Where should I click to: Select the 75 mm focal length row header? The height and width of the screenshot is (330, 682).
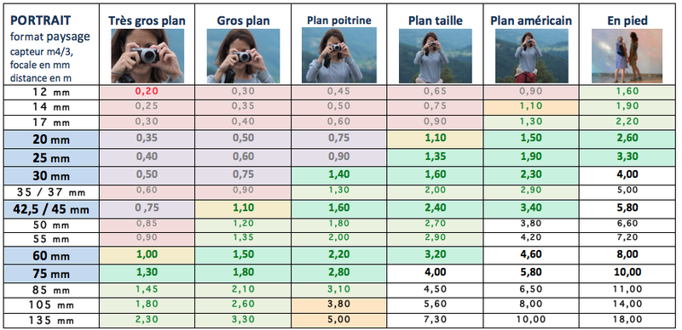[x=51, y=274]
